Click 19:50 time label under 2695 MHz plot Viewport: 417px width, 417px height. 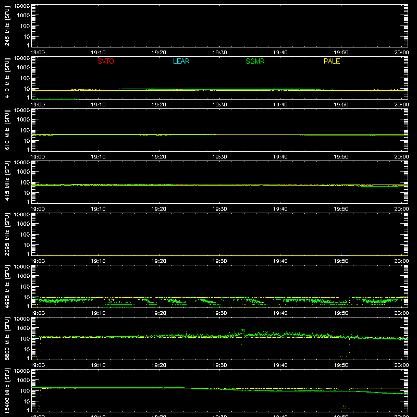[x=341, y=261]
